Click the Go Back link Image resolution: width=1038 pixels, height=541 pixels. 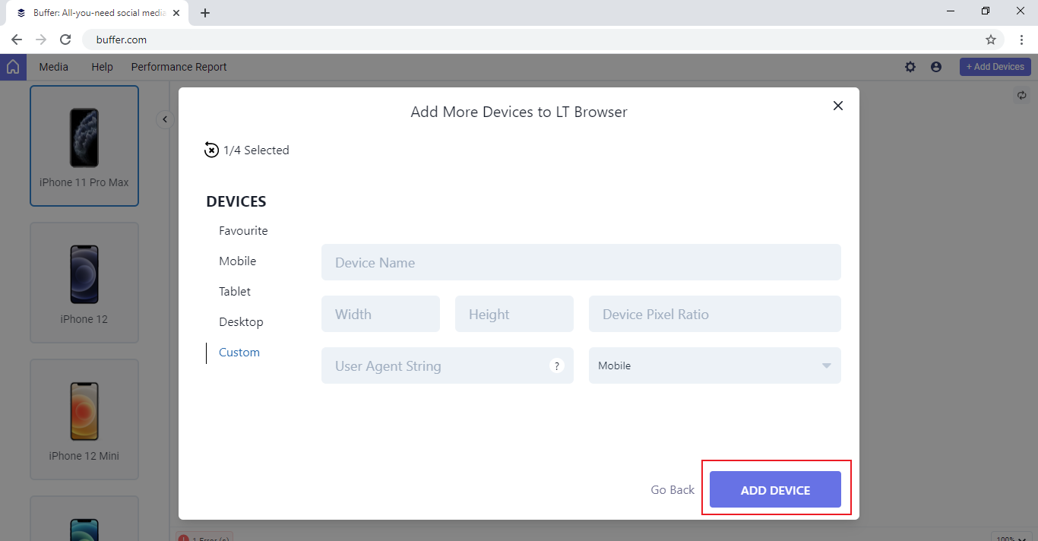click(x=672, y=490)
